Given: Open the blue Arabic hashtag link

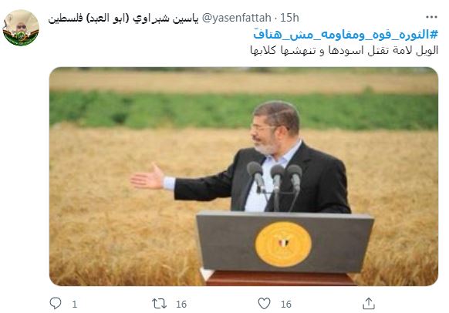Looking at the screenshot, I should coord(346,35).
